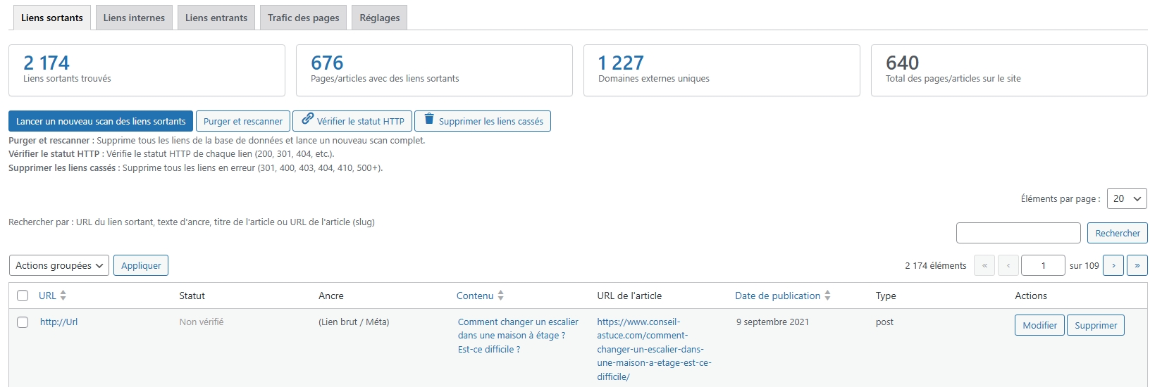Click the current page number field

(1043, 265)
